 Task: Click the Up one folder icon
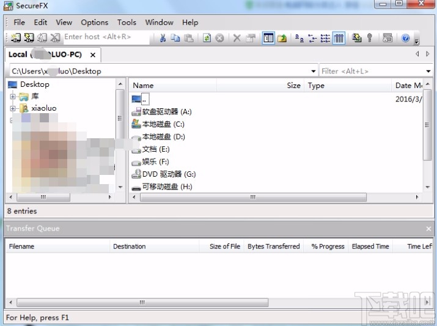pos(282,38)
